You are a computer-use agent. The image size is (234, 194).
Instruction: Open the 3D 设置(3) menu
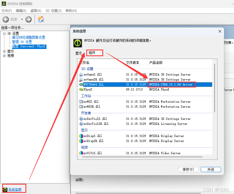pos(53,11)
